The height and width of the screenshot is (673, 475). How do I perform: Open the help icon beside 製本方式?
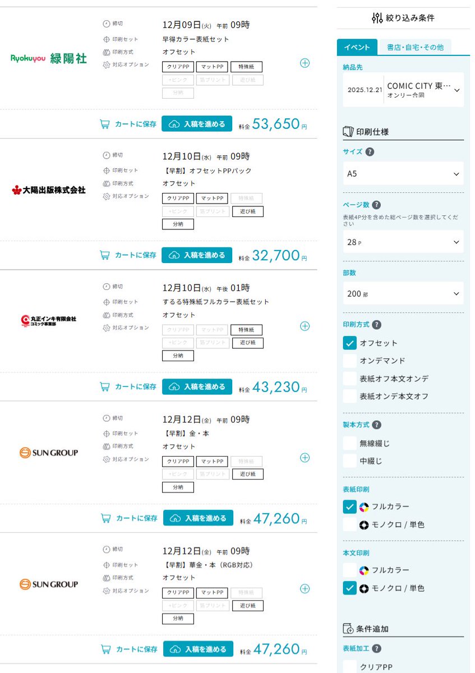(x=377, y=425)
